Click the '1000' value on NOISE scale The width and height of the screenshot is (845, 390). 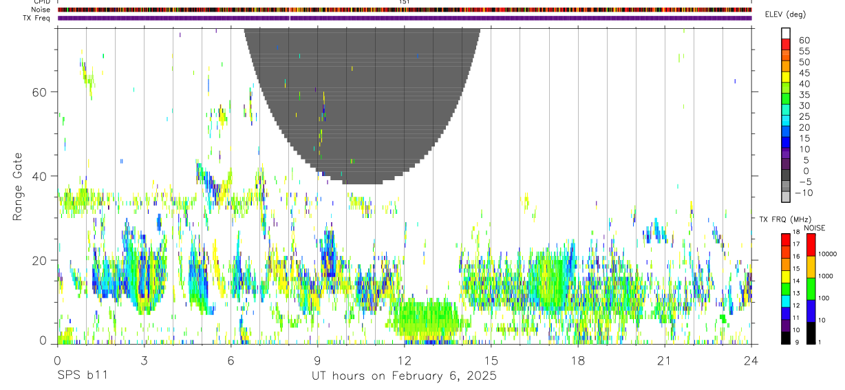(x=826, y=276)
